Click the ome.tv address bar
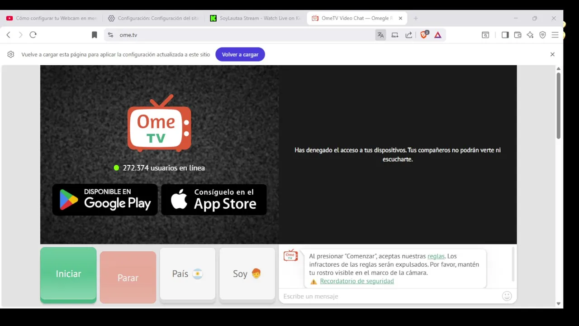579x326 pixels. (x=240, y=35)
